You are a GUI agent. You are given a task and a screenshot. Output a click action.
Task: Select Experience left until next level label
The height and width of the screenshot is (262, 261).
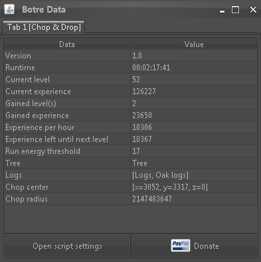tap(56, 139)
